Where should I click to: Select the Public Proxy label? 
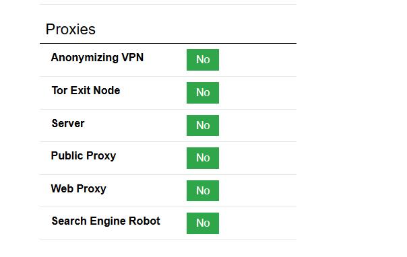point(84,156)
